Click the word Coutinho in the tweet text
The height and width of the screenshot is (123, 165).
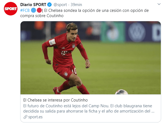(55, 16)
